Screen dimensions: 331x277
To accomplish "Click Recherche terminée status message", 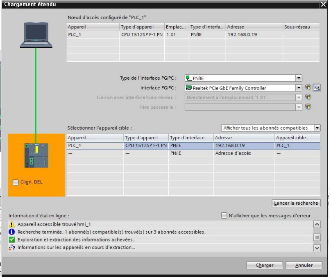I will coord(111,232).
